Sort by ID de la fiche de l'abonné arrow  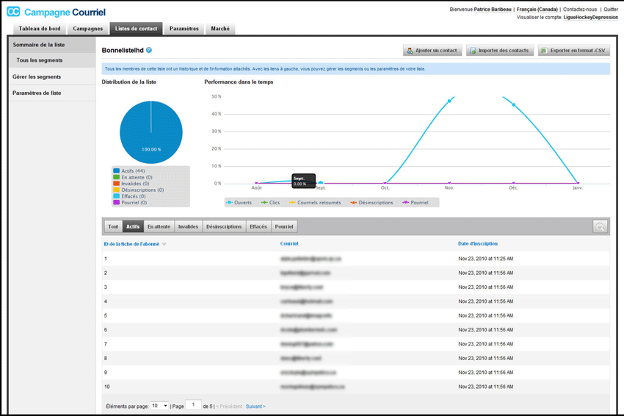[164, 244]
